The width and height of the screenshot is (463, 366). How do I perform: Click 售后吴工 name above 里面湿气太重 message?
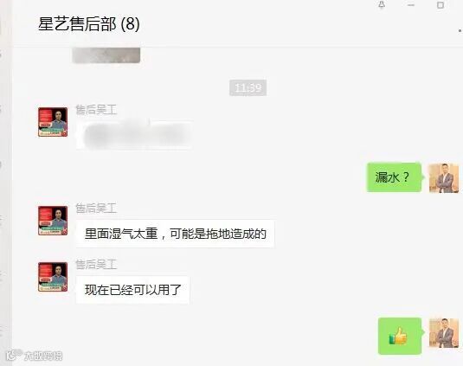96,209
